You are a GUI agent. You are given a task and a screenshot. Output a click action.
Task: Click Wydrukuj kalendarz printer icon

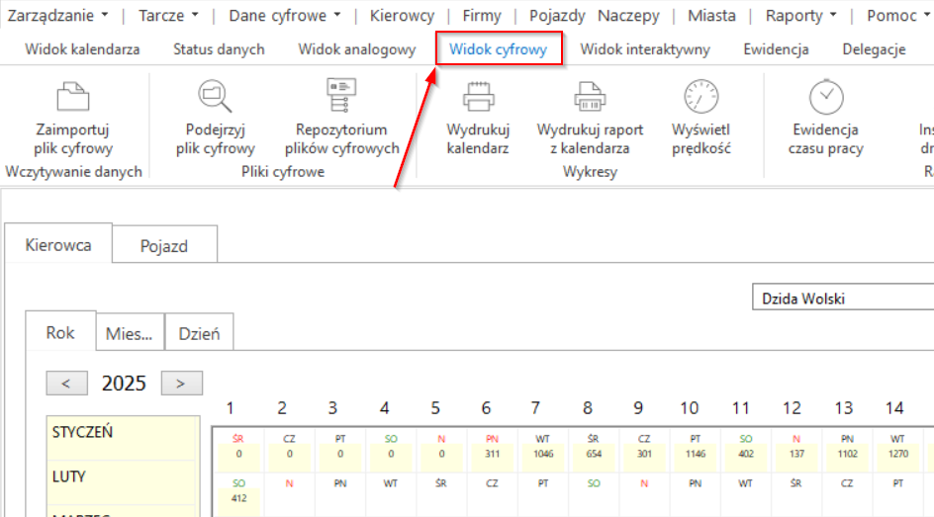478,96
